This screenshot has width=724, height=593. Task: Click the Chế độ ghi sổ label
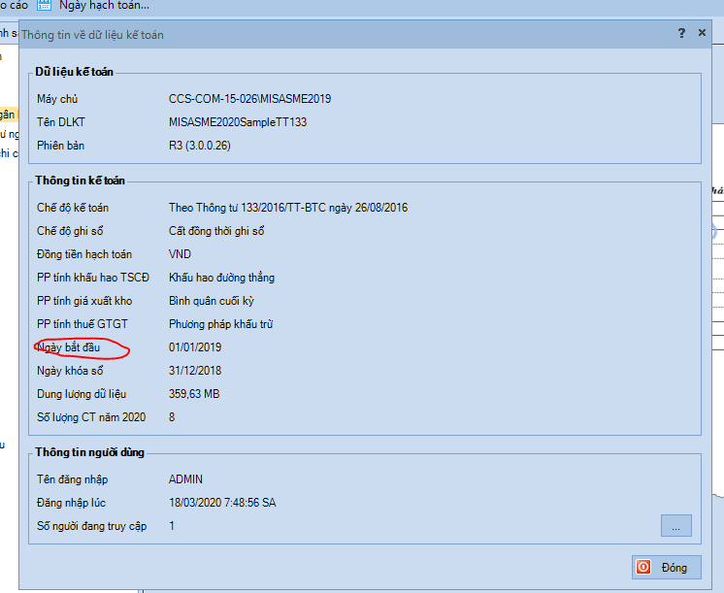70,231
